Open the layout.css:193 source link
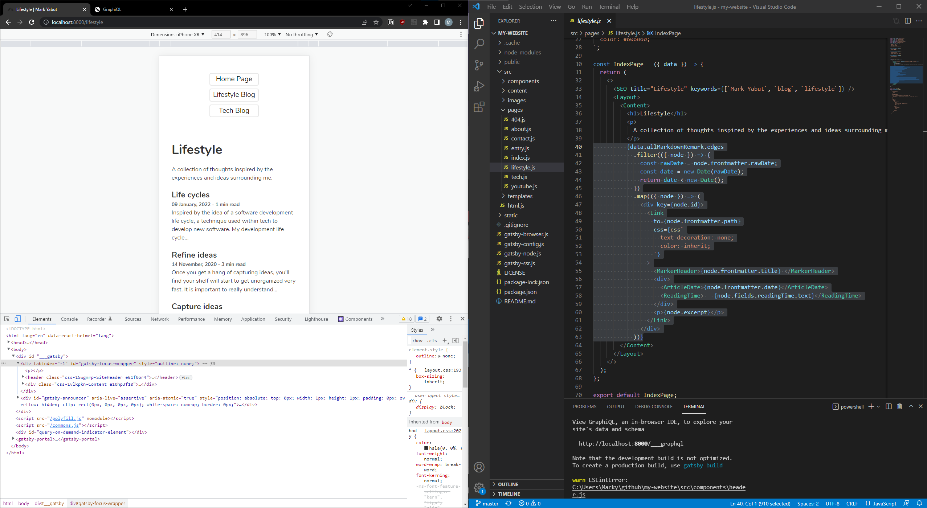 (442, 370)
